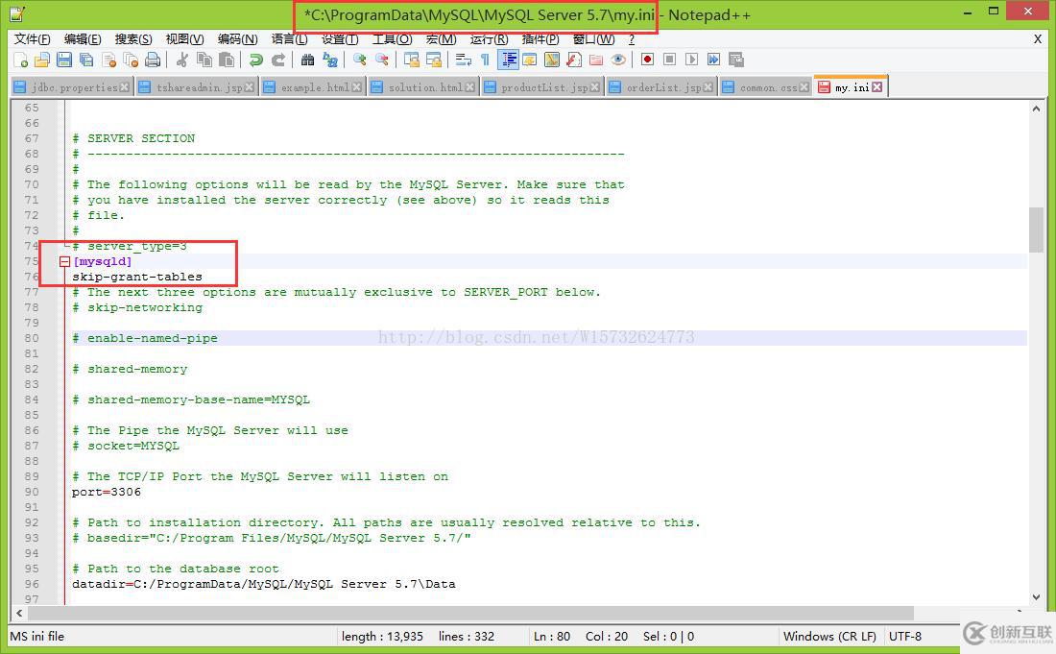This screenshot has height=654, width=1056.
Task: Open the 语言(L) language menu
Action: point(289,39)
